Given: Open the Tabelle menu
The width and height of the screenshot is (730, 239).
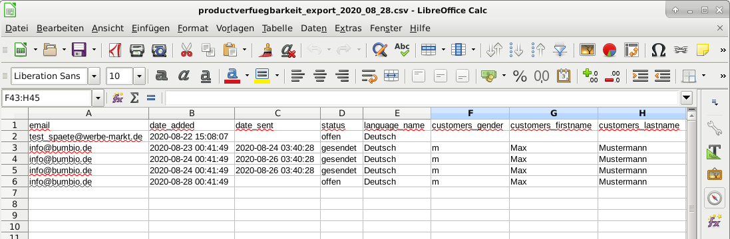Looking at the screenshot, I should (277, 29).
